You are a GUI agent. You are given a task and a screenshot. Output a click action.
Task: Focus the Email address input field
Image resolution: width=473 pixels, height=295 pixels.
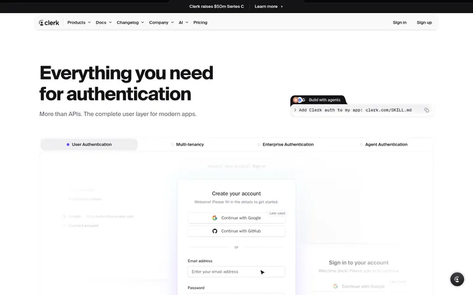236,271
